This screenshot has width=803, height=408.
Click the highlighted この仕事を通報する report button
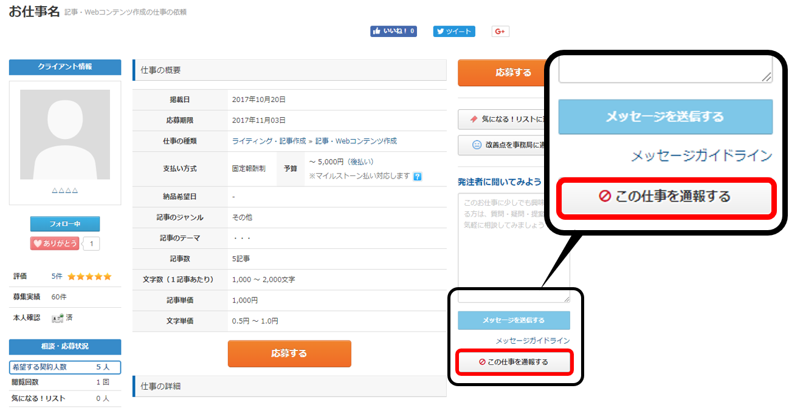[x=665, y=199]
